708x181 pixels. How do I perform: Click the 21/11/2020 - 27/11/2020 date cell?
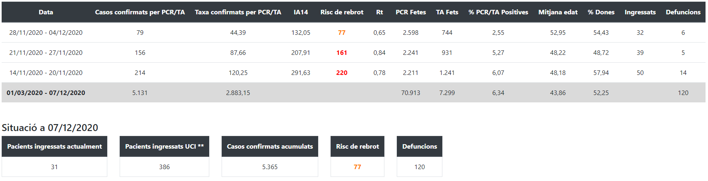pyautogui.click(x=46, y=53)
